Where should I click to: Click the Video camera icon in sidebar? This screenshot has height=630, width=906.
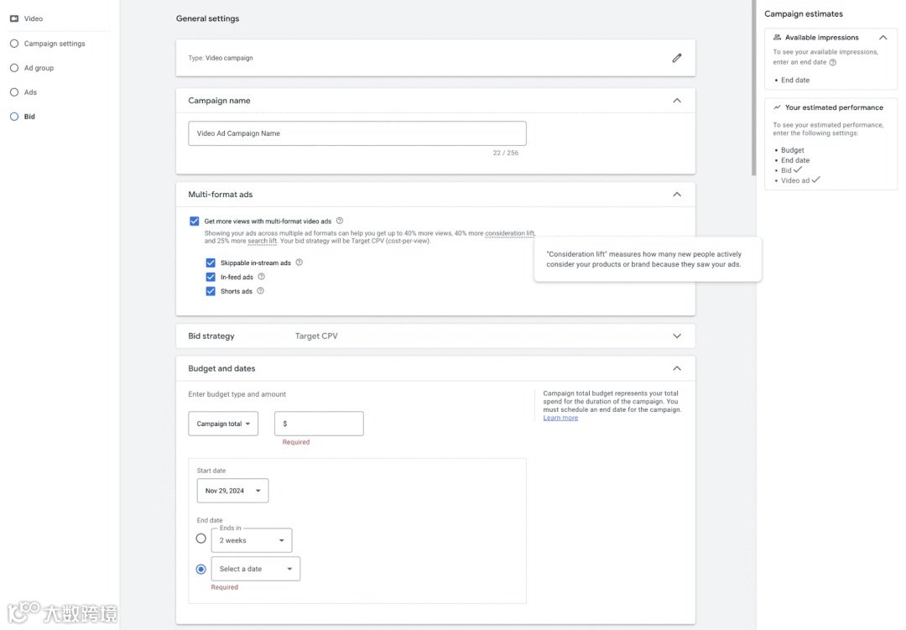click(14, 18)
